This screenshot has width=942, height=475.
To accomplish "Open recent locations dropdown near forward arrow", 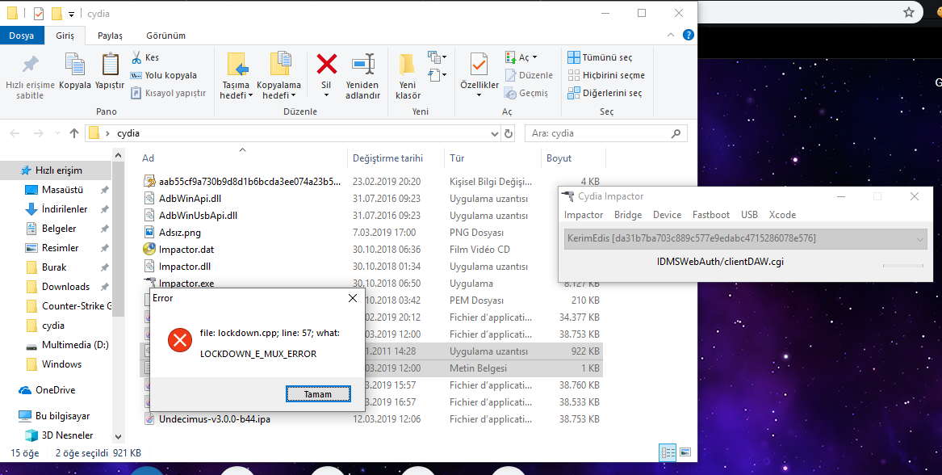I will (57, 133).
